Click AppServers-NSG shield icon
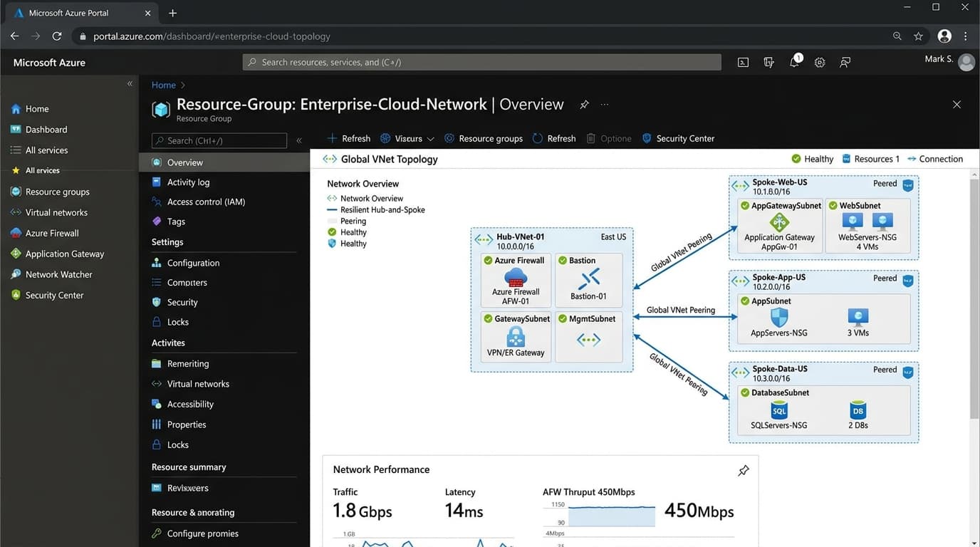Screen dimensions: 980x547 tap(779, 317)
